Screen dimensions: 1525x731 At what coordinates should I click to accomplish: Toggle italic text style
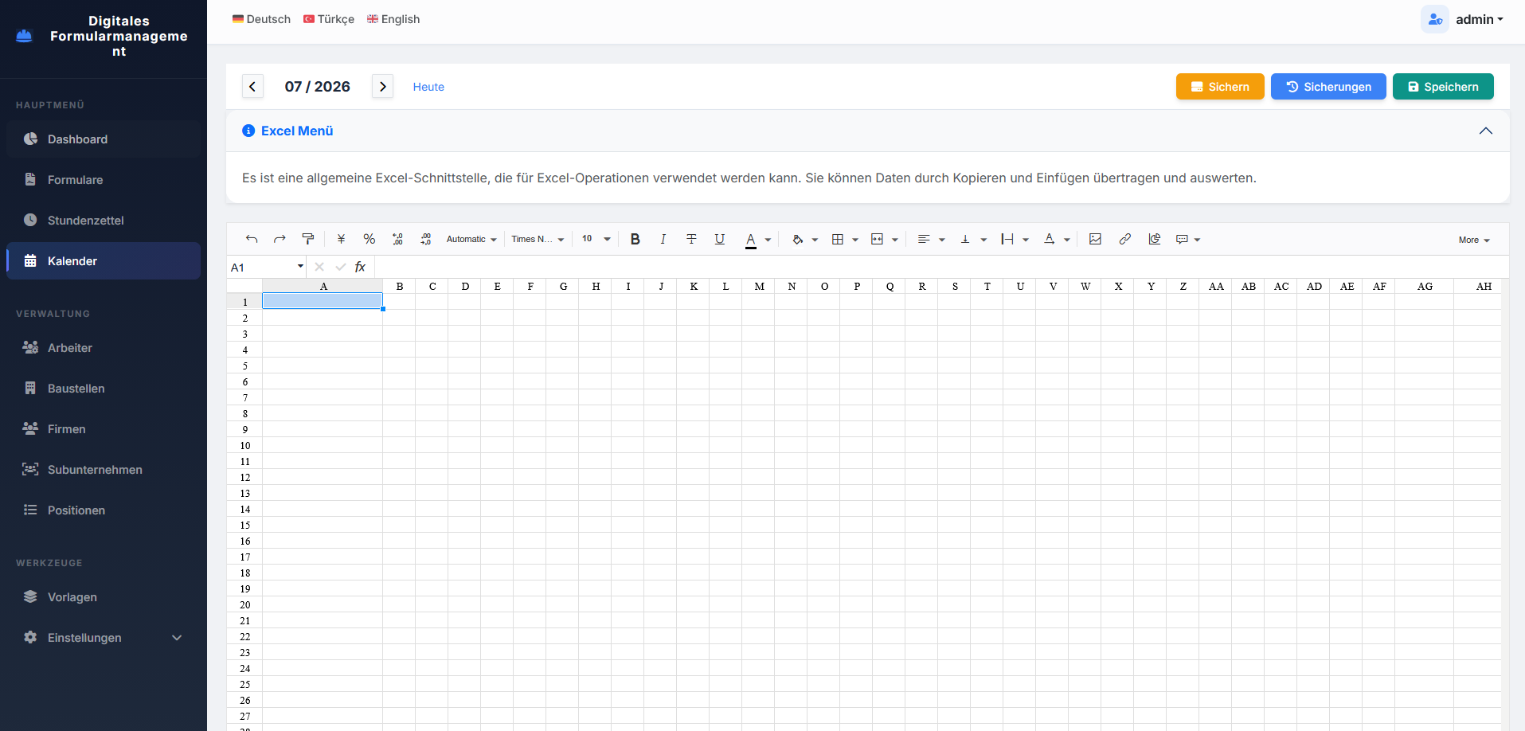663,239
